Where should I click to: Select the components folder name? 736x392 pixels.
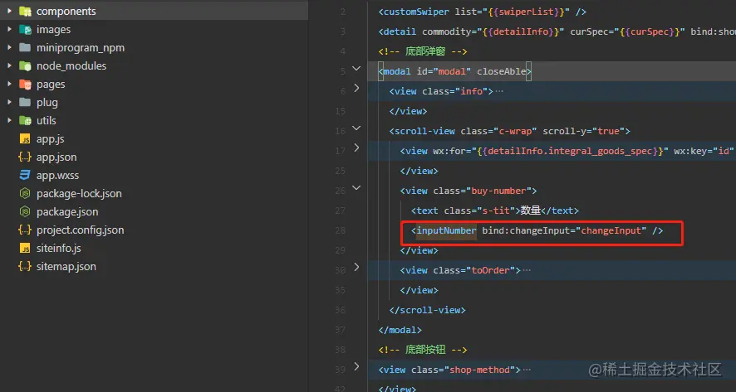pos(66,12)
